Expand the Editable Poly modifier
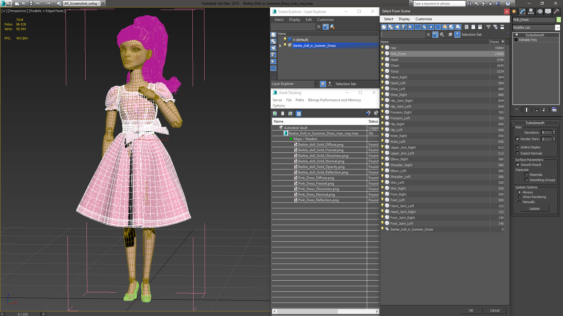563x316 pixels. click(516, 40)
